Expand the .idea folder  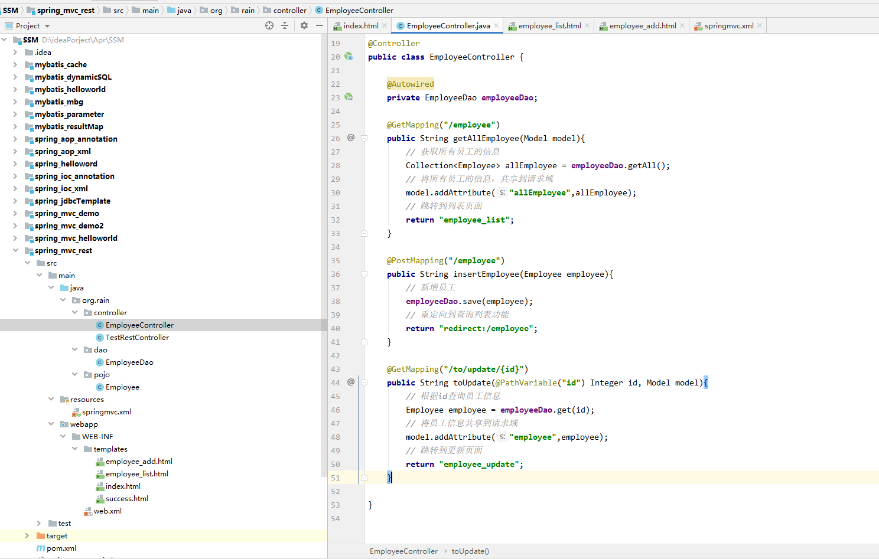pos(15,52)
